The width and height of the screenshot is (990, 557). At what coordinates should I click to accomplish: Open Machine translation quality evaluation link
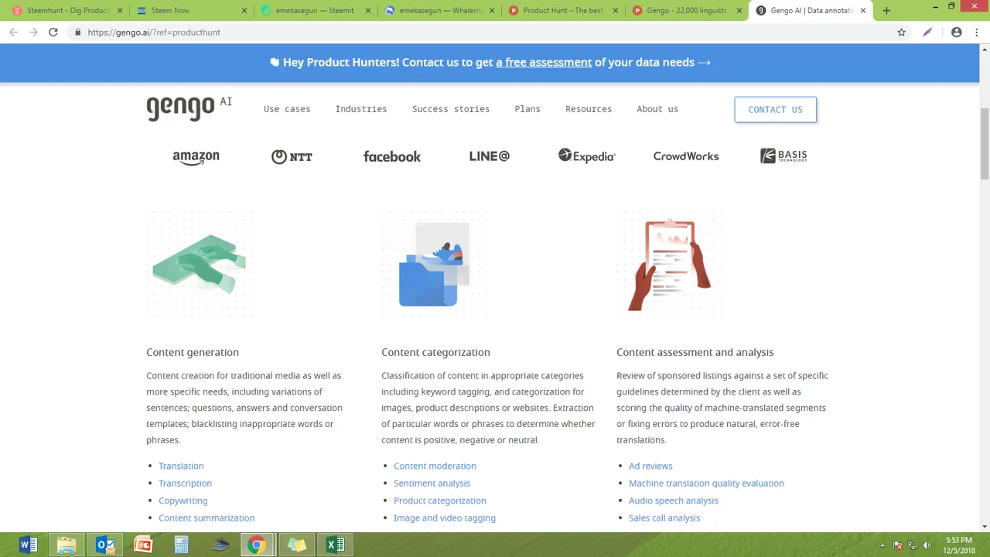[706, 484]
